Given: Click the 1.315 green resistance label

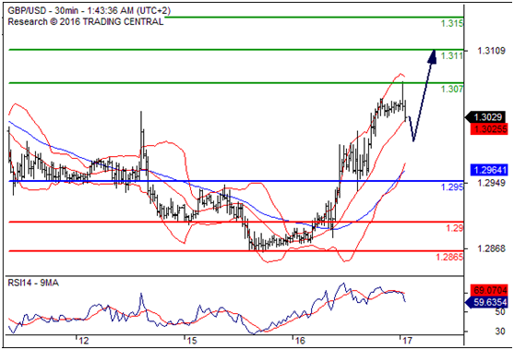Looking at the screenshot, I should tap(452, 23).
